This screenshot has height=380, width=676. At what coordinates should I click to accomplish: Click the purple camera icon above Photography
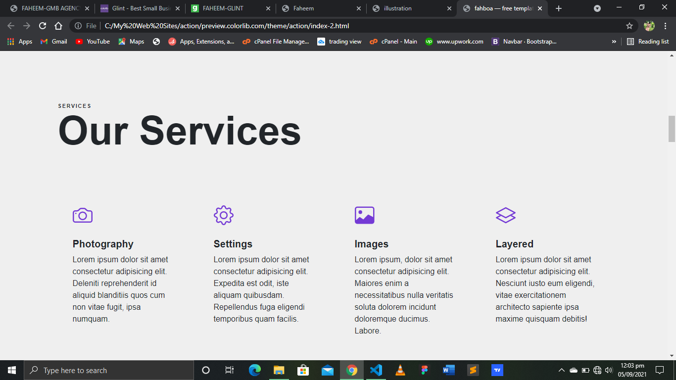[83, 215]
